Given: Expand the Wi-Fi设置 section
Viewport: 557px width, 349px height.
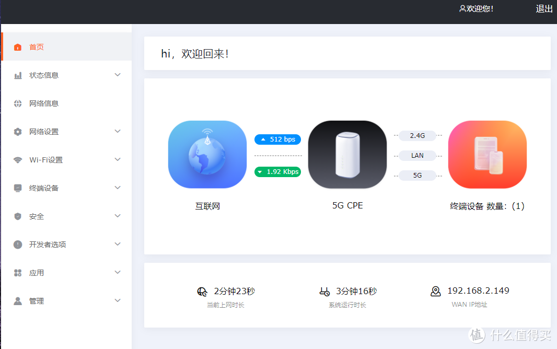Looking at the screenshot, I should click(118, 159).
